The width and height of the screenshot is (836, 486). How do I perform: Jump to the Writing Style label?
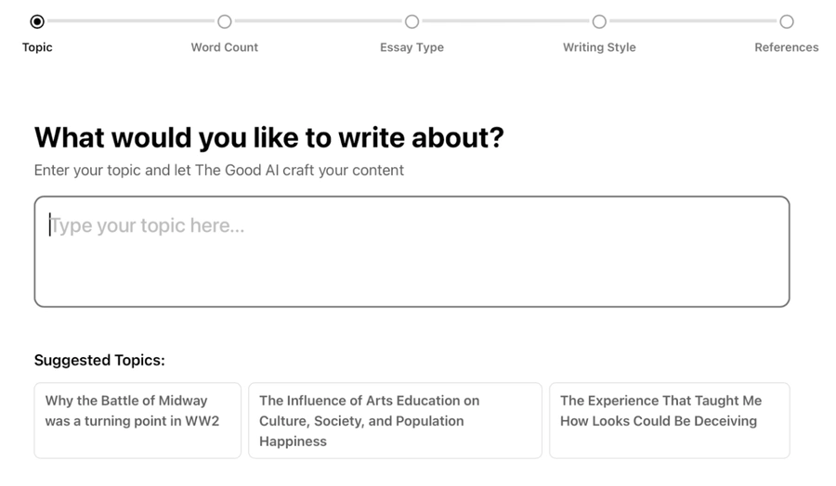click(x=599, y=47)
